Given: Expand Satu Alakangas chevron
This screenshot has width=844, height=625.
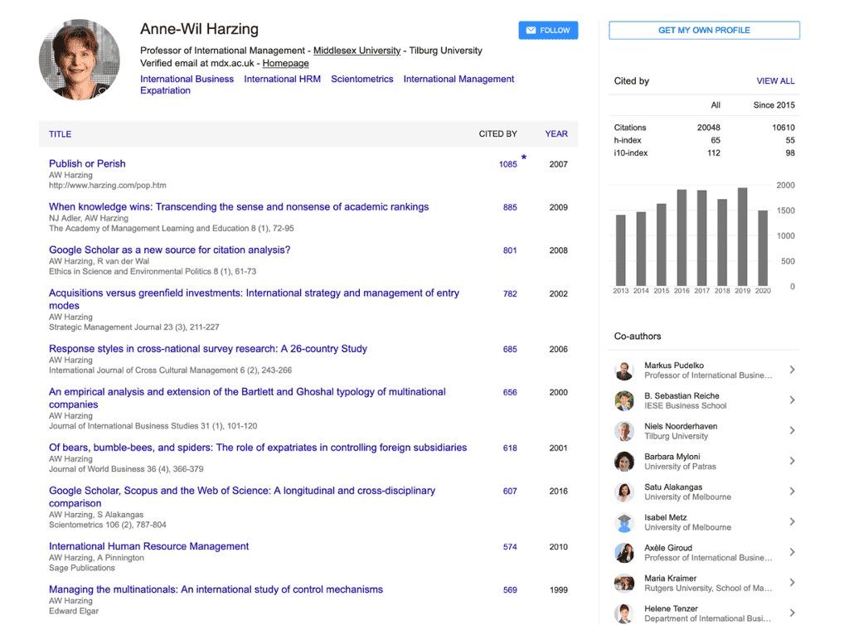Looking at the screenshot, I should click(x=793, y=492).
